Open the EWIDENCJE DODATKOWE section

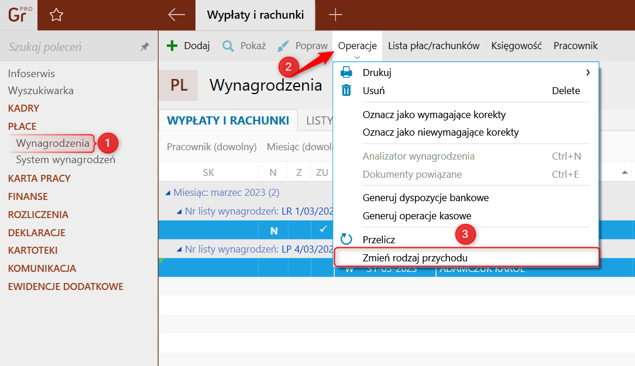click(66, 286)
